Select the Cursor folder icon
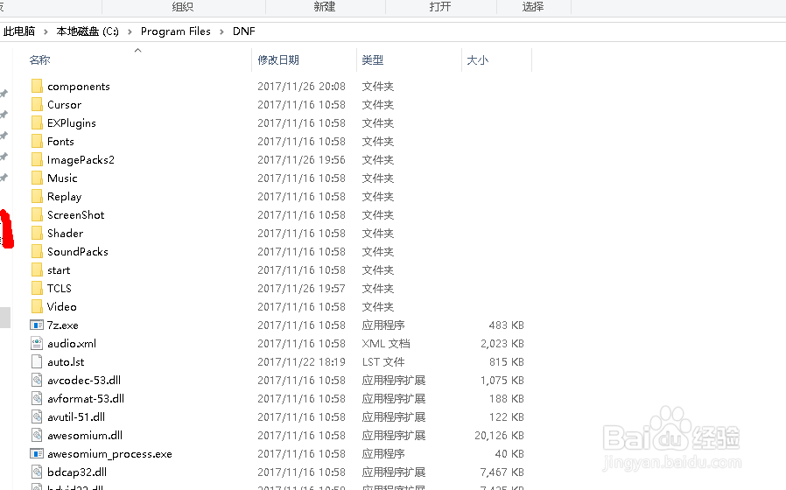This screenshot has width=786, height=490. click(37, 105)
